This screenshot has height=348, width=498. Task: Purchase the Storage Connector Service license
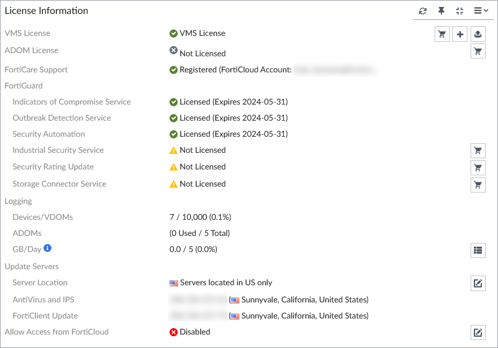(x=478, y=185)
